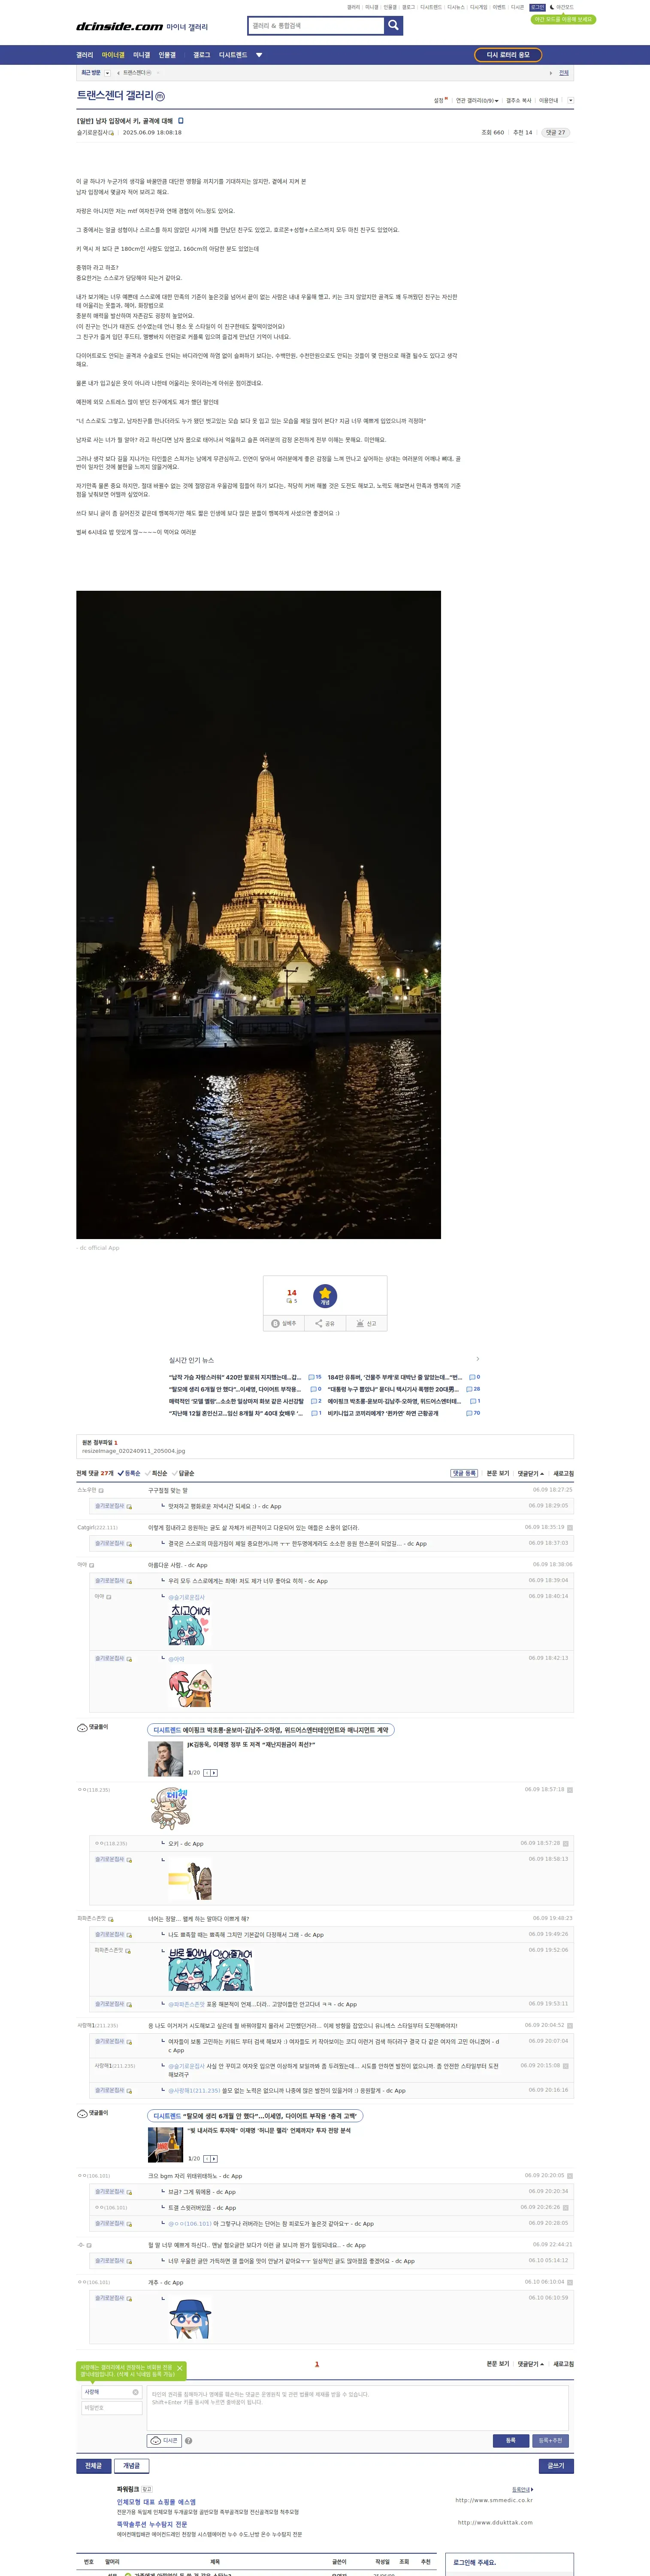Recommend post with 개념 star button

point(325,1296)
